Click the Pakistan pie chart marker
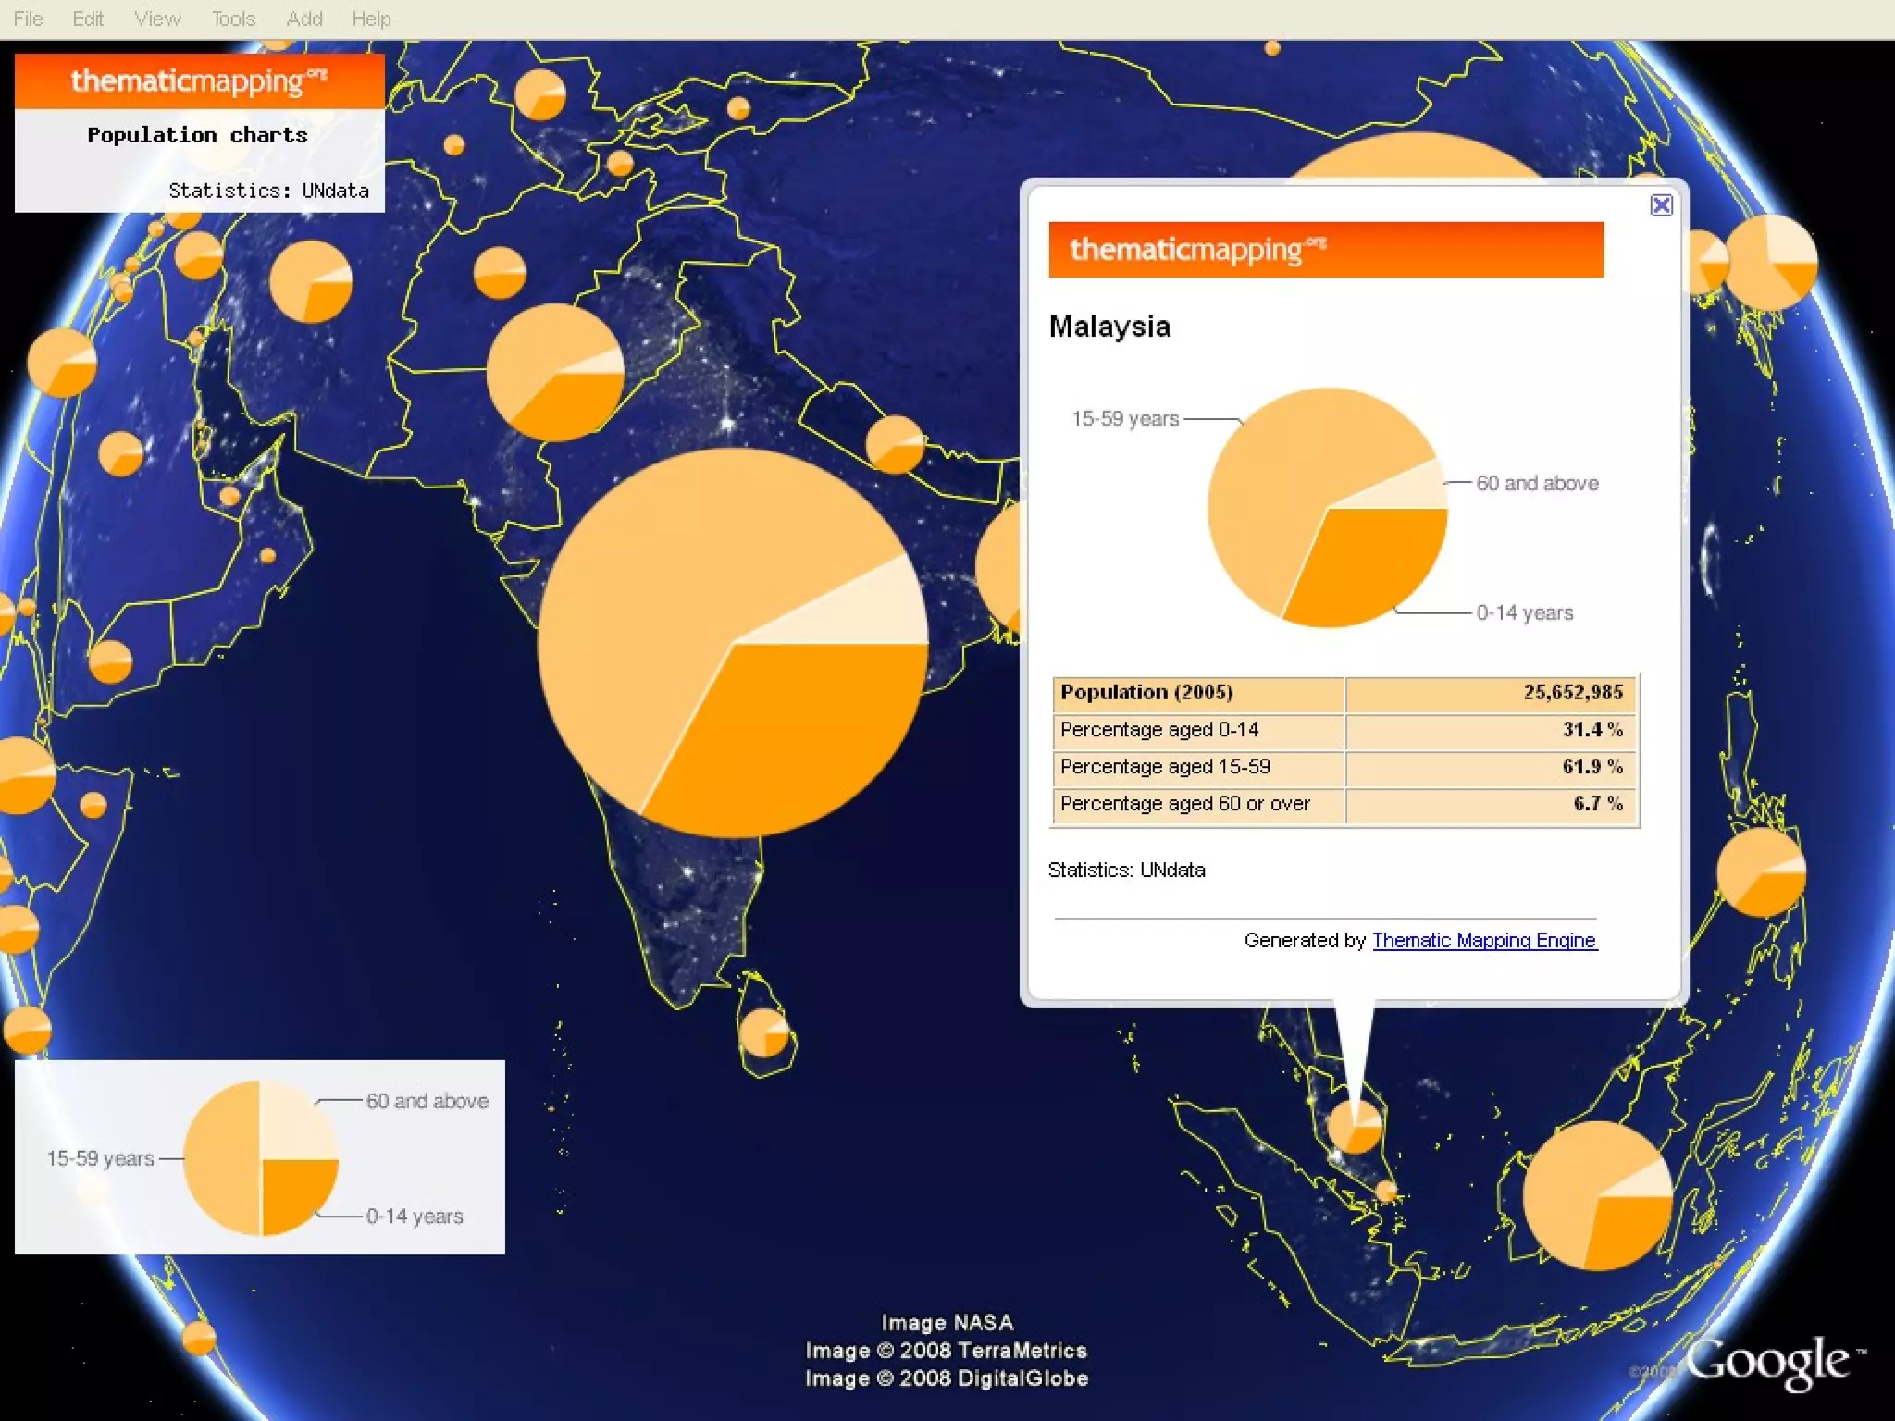 555,372
